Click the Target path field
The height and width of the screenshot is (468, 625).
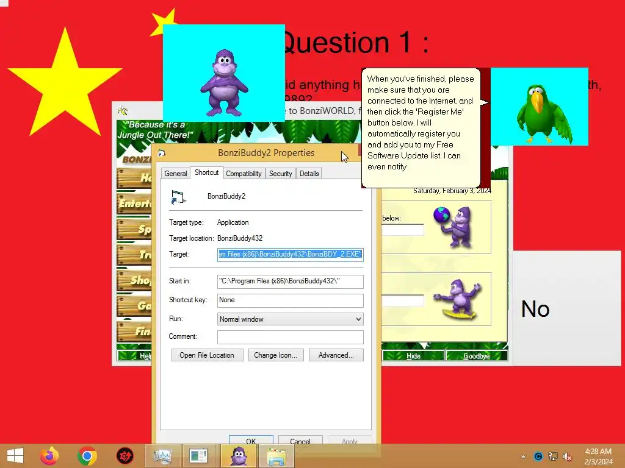point(290,254)
